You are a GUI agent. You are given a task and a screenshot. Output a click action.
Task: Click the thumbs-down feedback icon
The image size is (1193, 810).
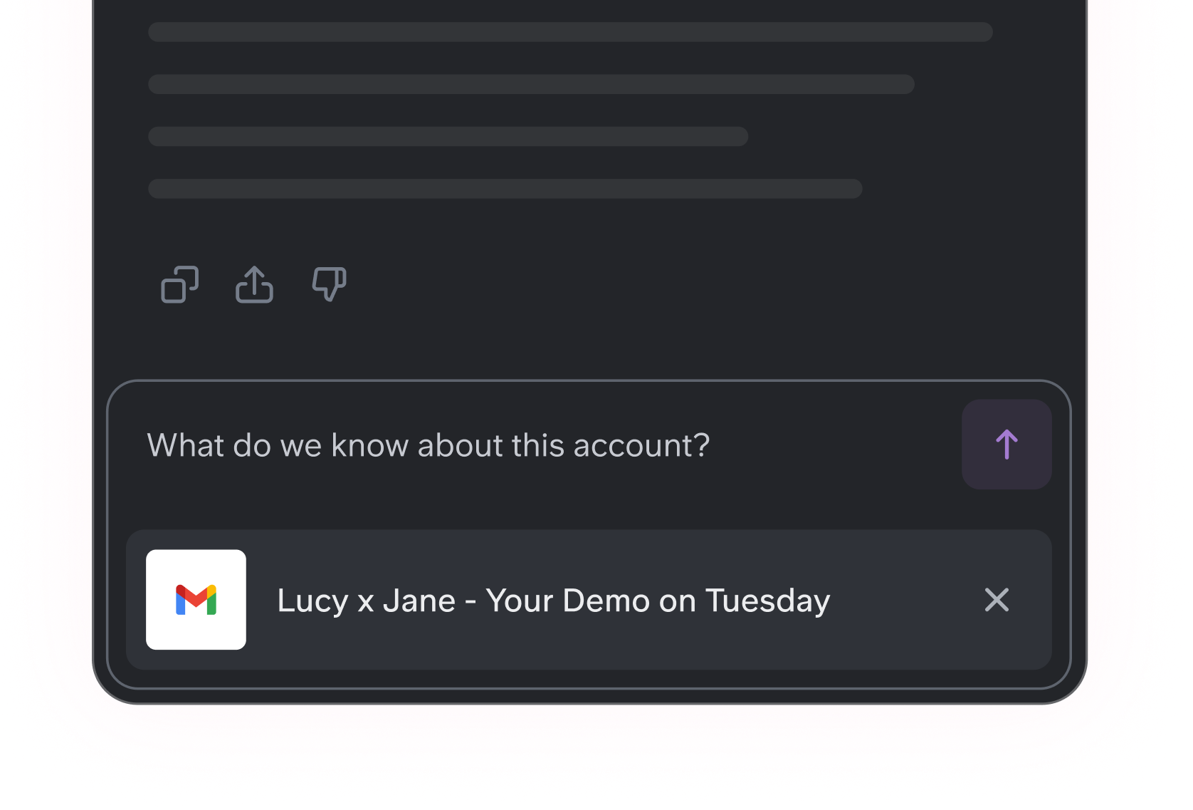pos(329,284)
